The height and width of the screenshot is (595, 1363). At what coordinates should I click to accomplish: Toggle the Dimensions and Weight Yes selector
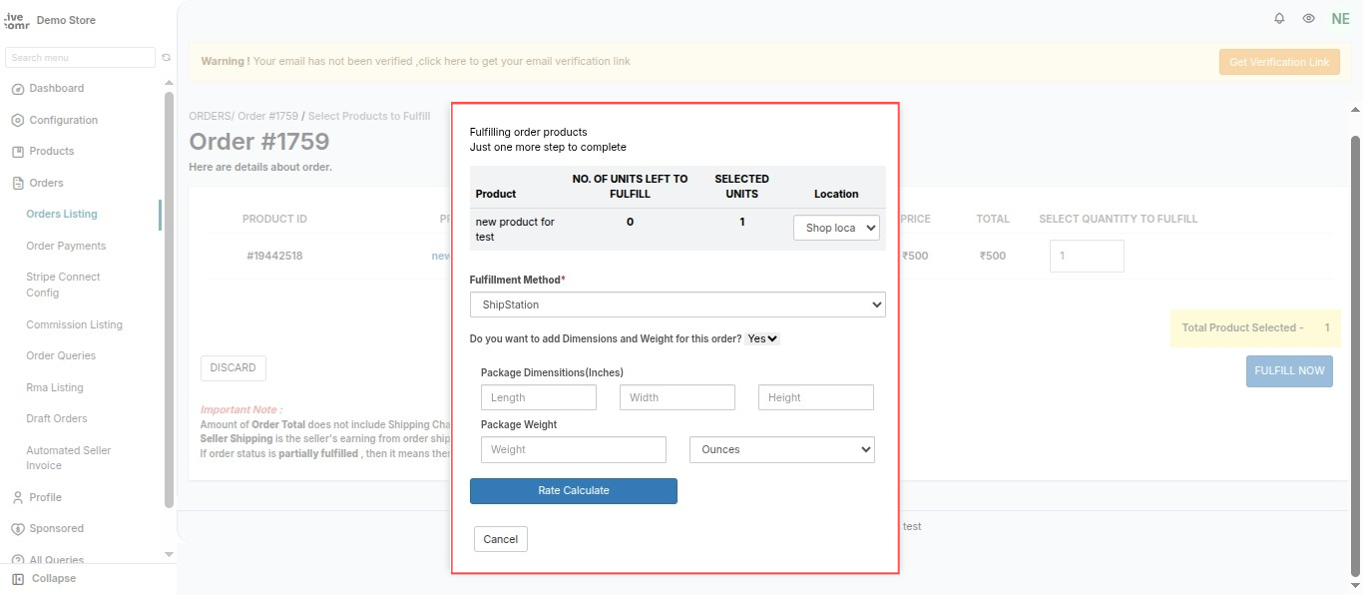(x=762, y=338)
